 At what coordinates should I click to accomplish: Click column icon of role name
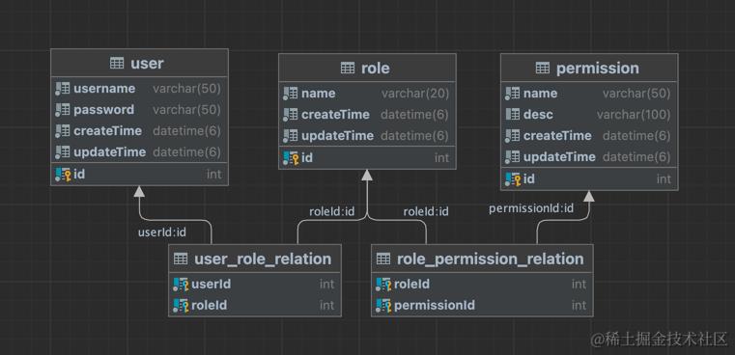click(290, 94)
